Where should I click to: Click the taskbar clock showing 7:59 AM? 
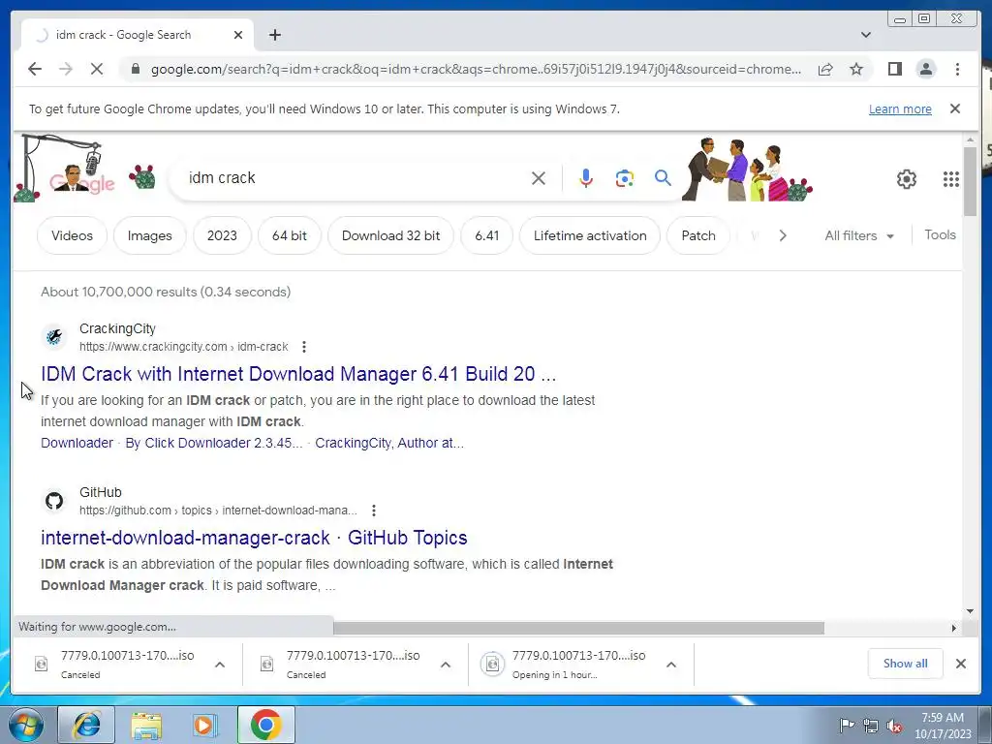pos(942,726)
